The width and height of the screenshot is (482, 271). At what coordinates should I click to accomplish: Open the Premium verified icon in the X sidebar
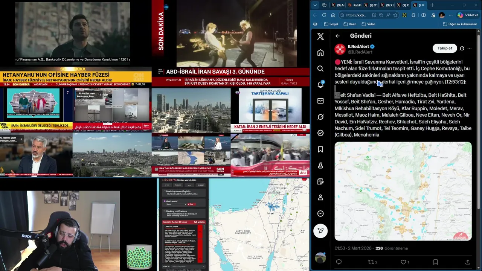(x=320, y=133)
